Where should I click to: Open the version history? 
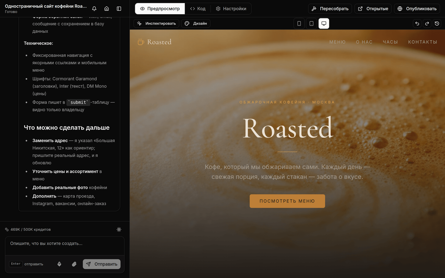tap(437, 24)
